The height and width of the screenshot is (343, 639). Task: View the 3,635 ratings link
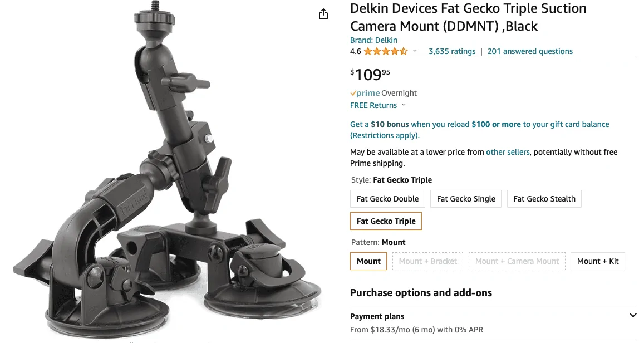coord(452,51)
